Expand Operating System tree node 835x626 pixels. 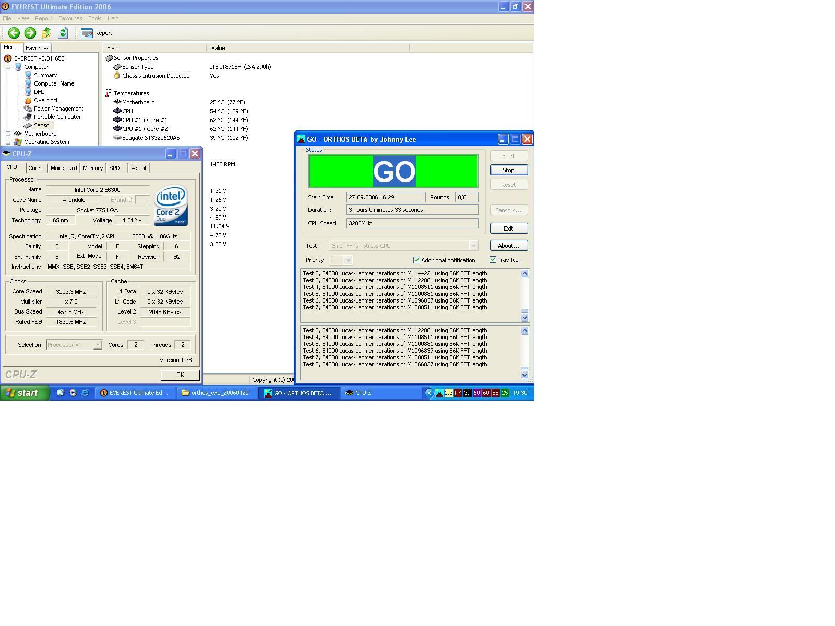[x=8, y=142]
